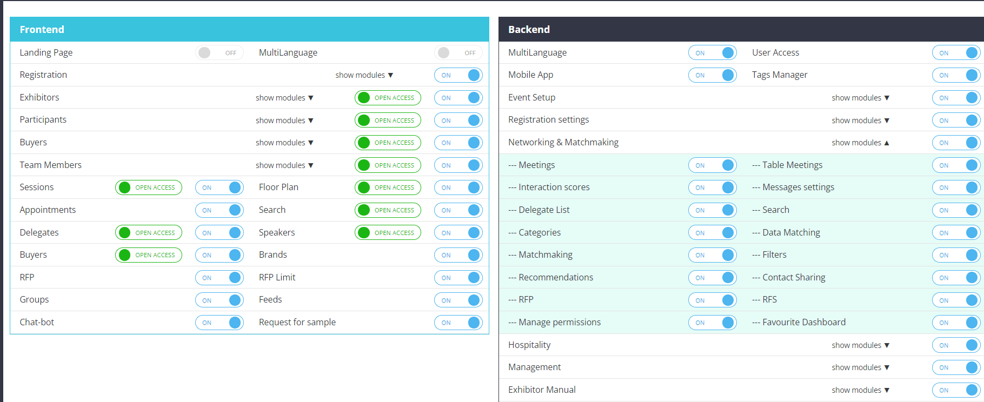Disable the Favourite Dashboard toggle

(955, 323)
